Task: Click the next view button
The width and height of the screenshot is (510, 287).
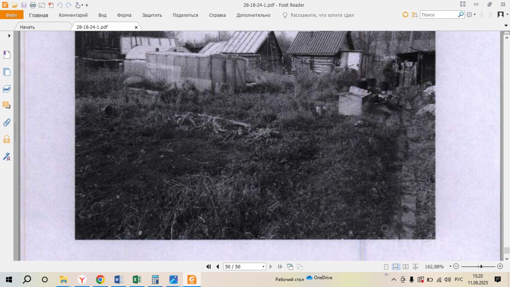Action: pos(300,267)
